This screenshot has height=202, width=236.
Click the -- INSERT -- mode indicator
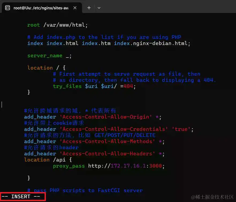(x=21, y=197)
